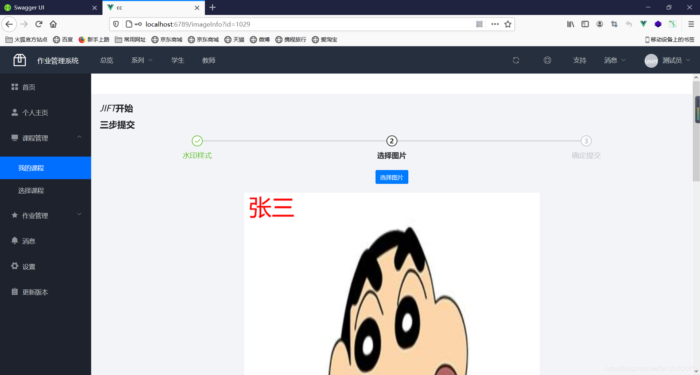Open the 新手上路 bookmark
Screen dimensions: 700x375
[94, 40]
